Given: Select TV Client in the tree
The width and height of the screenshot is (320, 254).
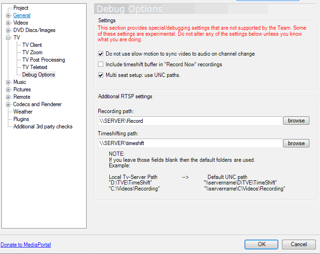Looking at the screenshot, I should pyautogui.click(x=32, y=45).
